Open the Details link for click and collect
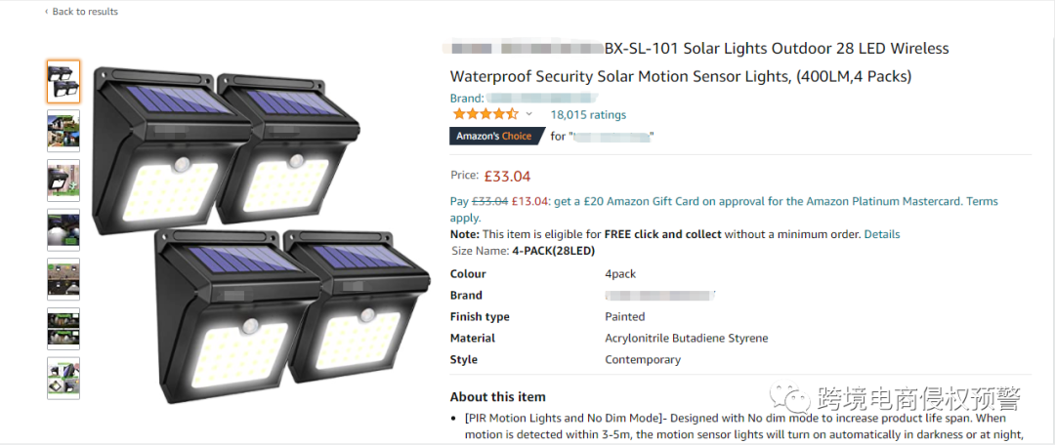Screen dimensions: 1055x445 pyautogui.click(x=881, y=234)
